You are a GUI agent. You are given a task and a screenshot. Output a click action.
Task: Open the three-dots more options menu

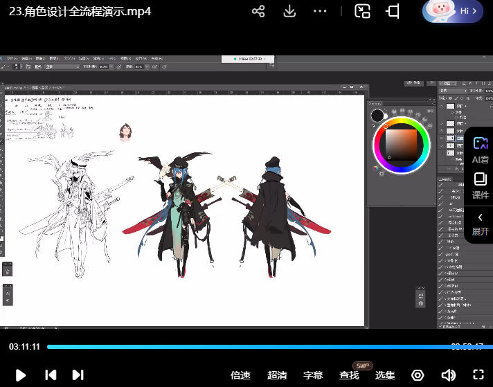click(x=320, y=11)
